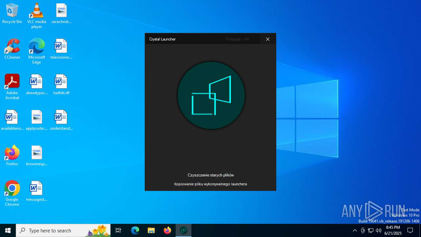The width and height of the screenshot is (421, 237).
Task: Click the Crystal Launcher taskbar button
Action: tap(184, 230)
